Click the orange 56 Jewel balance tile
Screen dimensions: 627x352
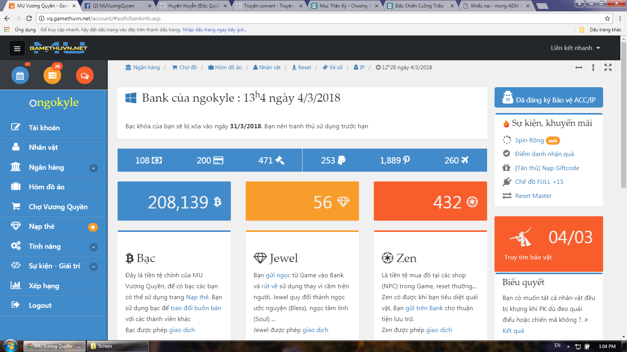[x=302, y=201]
